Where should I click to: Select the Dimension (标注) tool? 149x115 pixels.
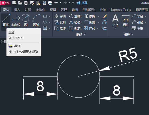pos(126,20)
